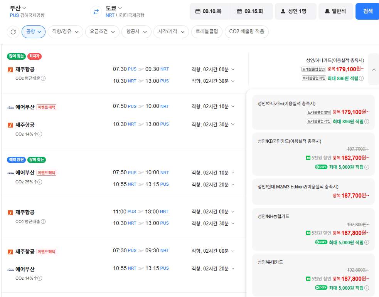The width and height of the screenshot is (379, 297).
Task: Open the 도쿄 arrival city selector
Action: click(x=114, y=8)
